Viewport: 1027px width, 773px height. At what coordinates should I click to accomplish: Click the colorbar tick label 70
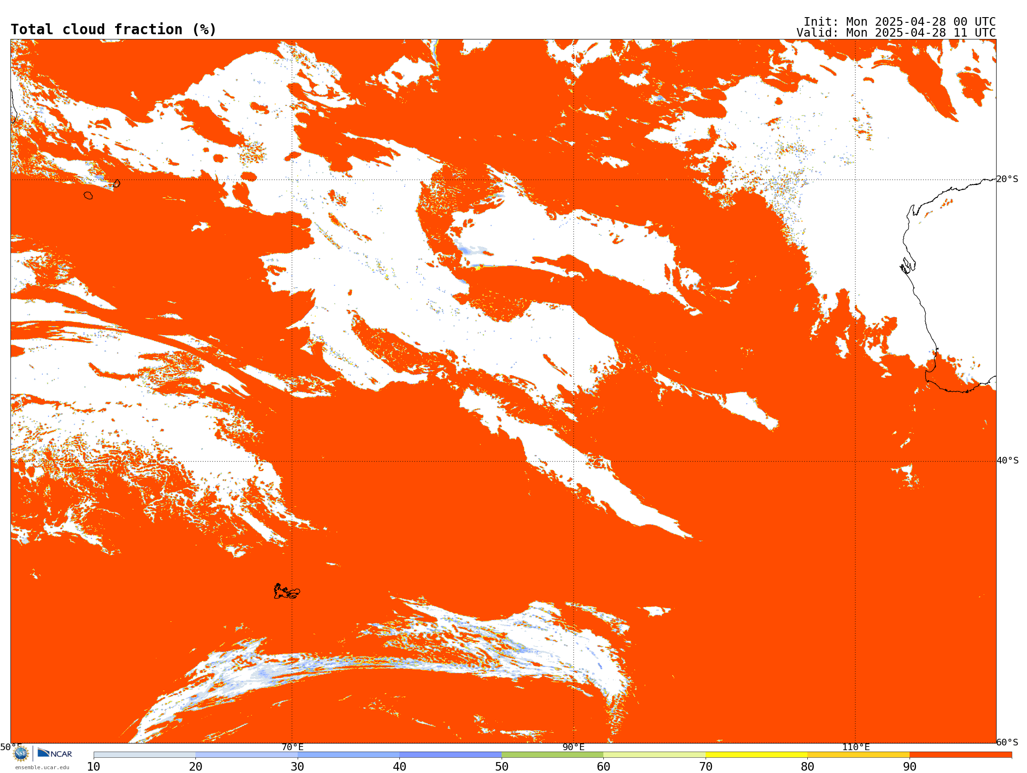[706, 767]
